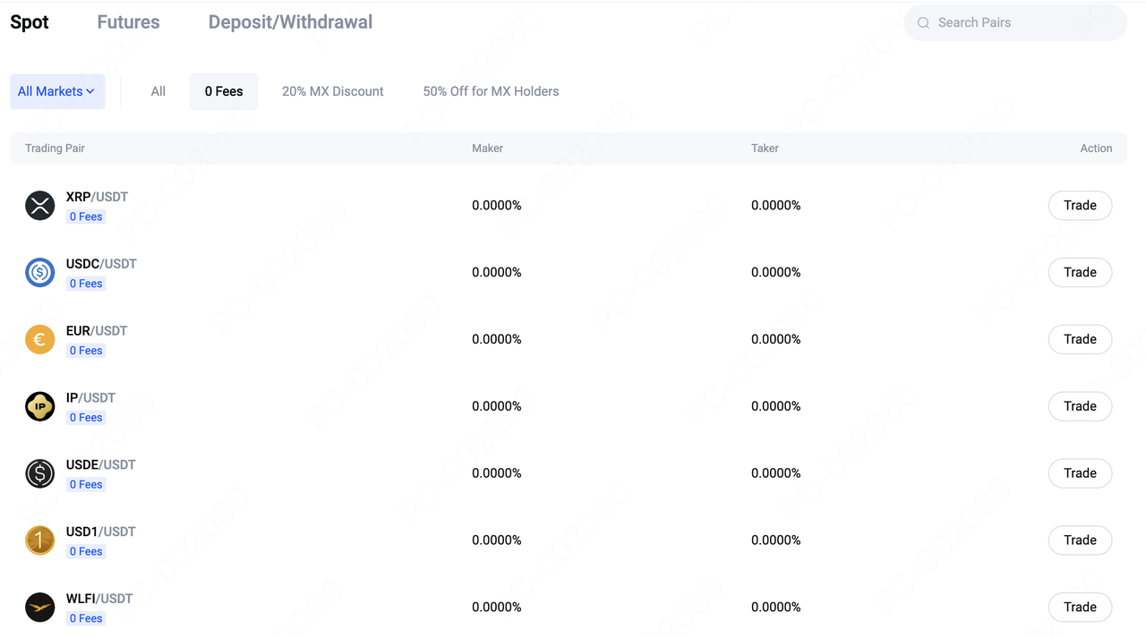Viewport: 1146px width, 638px height.
Task: Focus the Search Pairs input field
Action: point(1015,23)
